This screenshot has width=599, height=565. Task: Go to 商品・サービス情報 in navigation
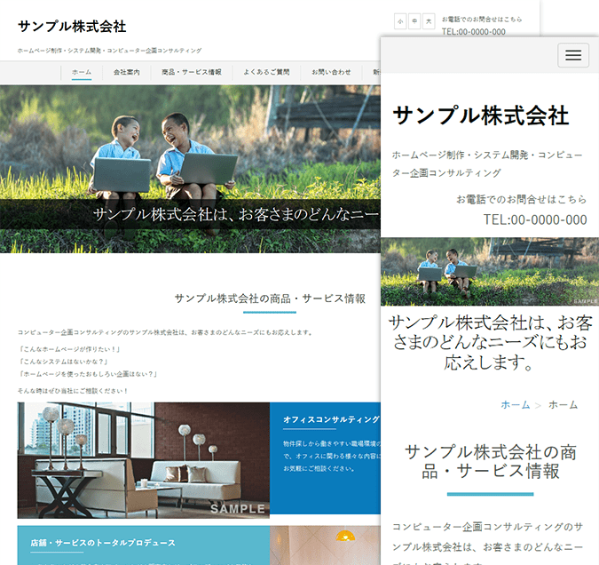tap(192, 72)
